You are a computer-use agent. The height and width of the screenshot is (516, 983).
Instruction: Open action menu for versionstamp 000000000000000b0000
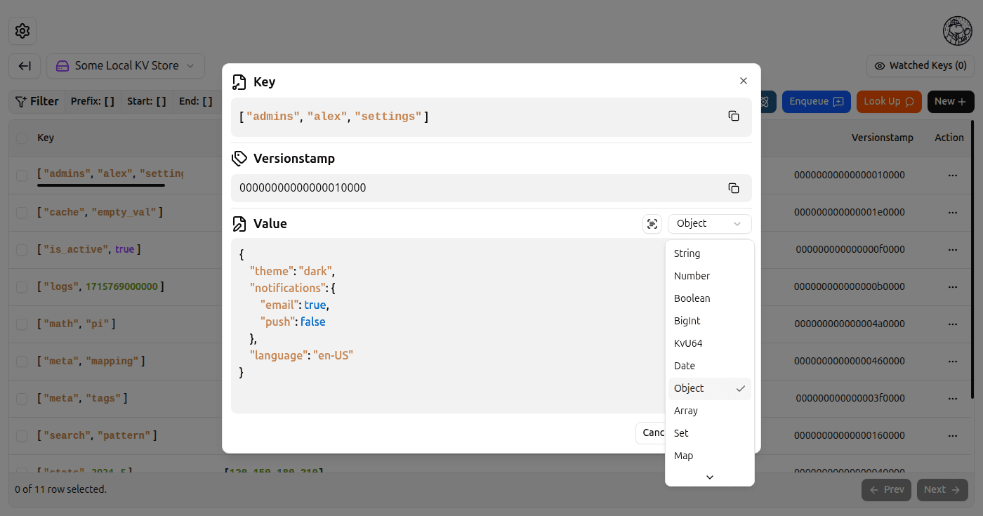tap(953, 286)
